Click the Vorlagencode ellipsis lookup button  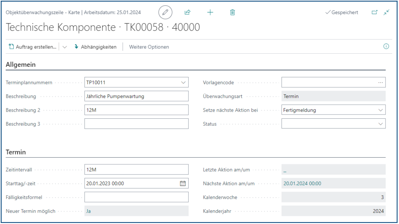[x=380, y=82]
